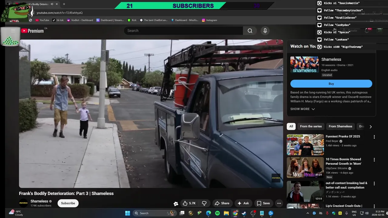Viewport: 388px width, 218px height.
Task: Click the video player to pause playback
Action: [x=151, y=114]
